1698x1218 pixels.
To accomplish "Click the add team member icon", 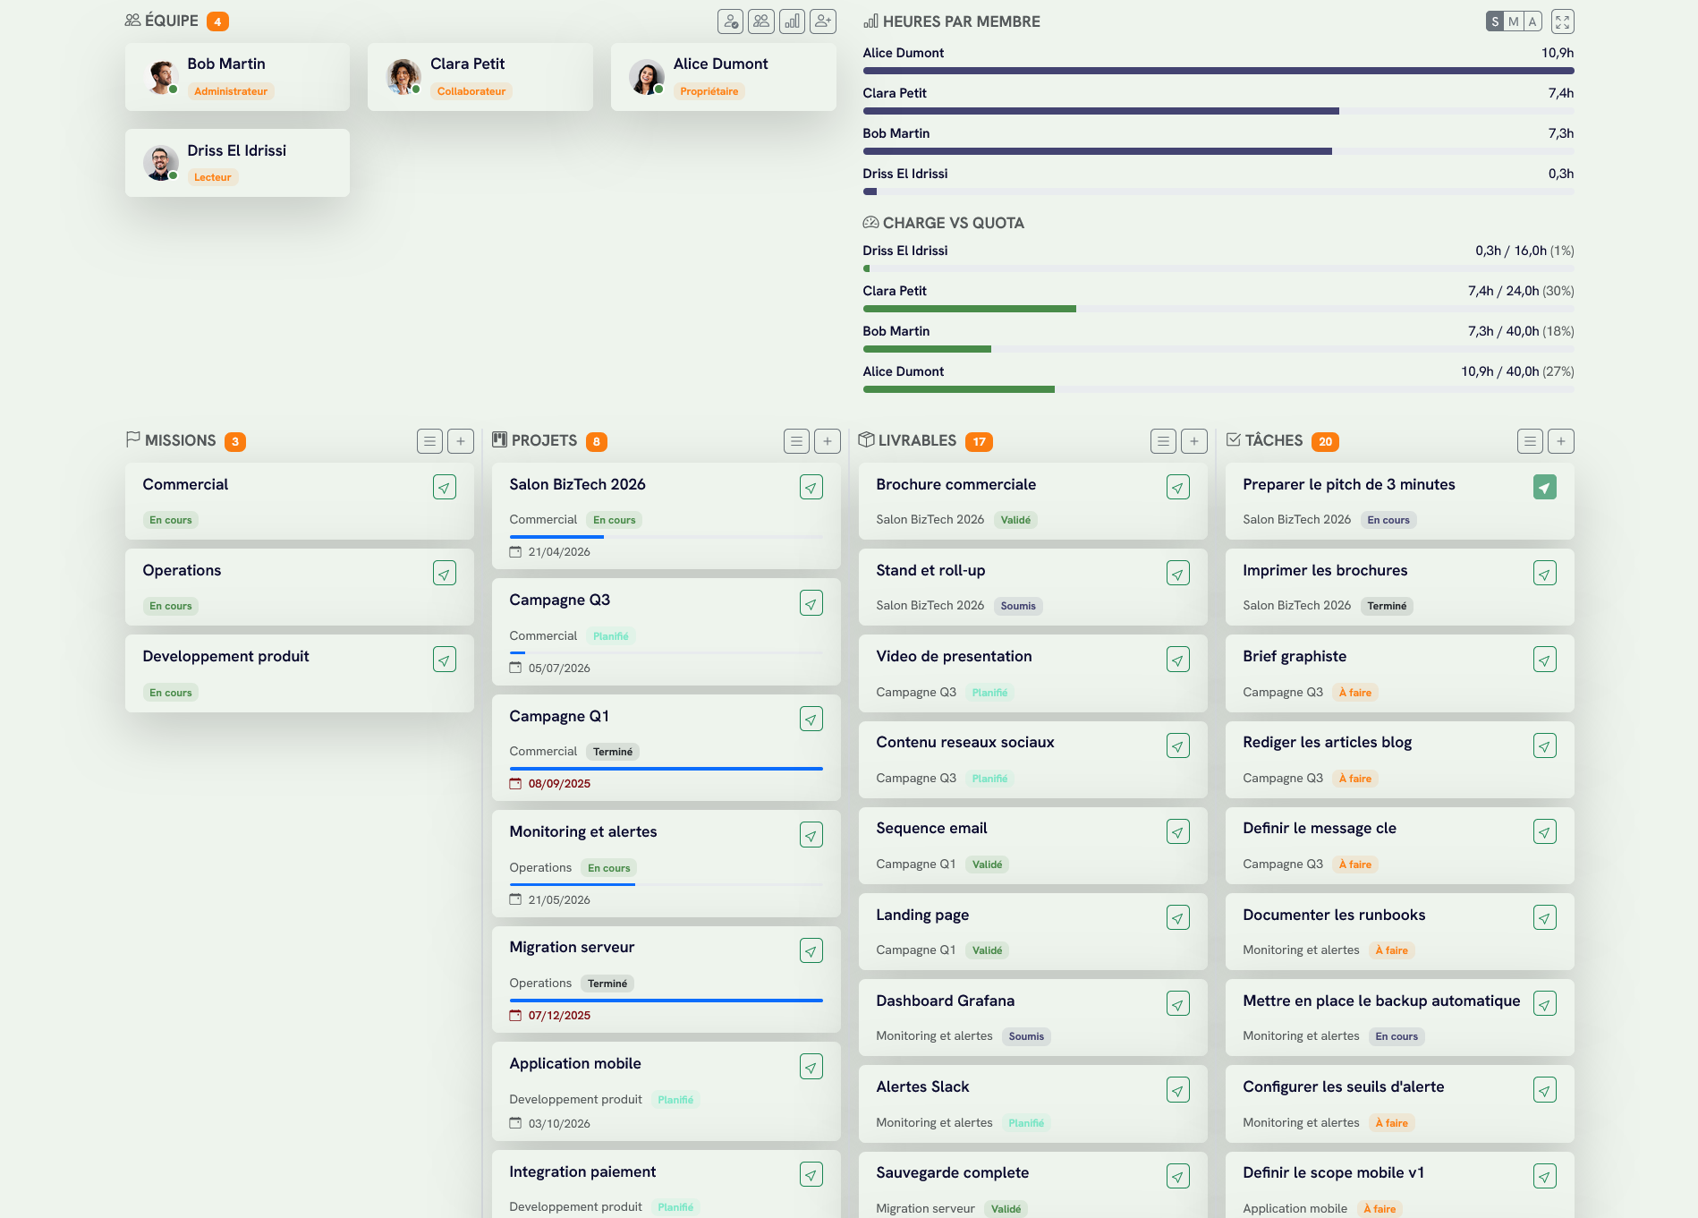I will click(x=821, y=21).
